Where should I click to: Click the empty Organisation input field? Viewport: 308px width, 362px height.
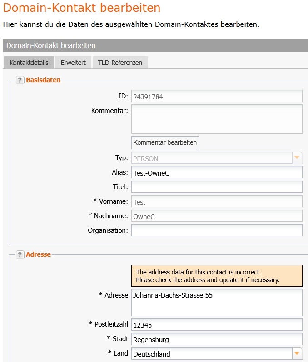point(217,230)
